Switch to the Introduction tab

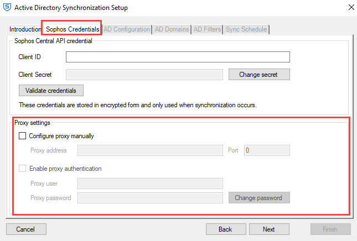click(25, 29)
